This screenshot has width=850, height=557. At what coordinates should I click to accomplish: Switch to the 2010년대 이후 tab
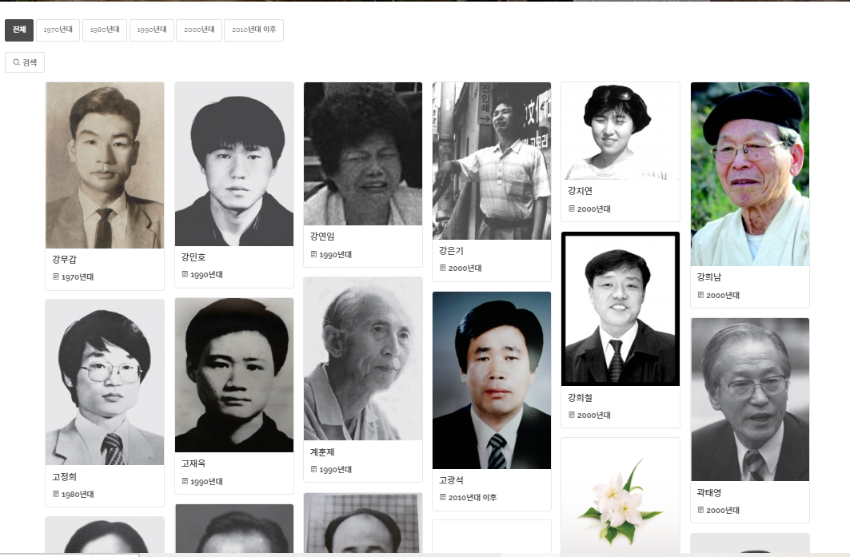253,30
